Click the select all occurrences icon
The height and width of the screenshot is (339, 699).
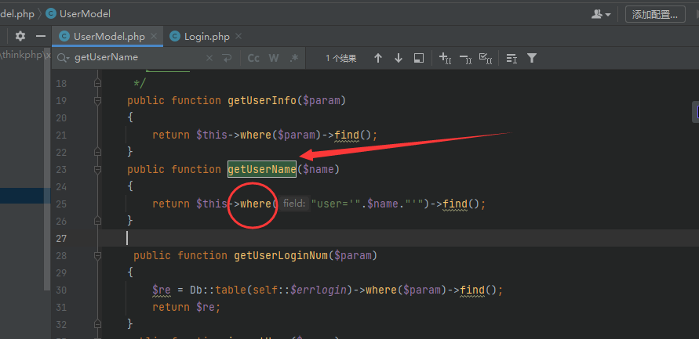pos(486,58)
